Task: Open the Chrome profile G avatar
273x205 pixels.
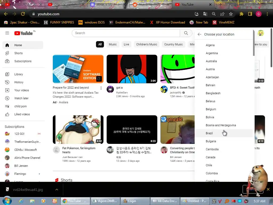Action: pos(259,14)
